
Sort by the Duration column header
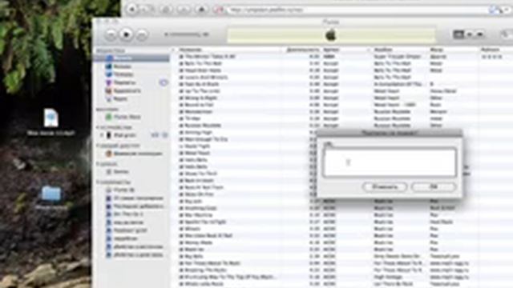click(x=302, y=50)
